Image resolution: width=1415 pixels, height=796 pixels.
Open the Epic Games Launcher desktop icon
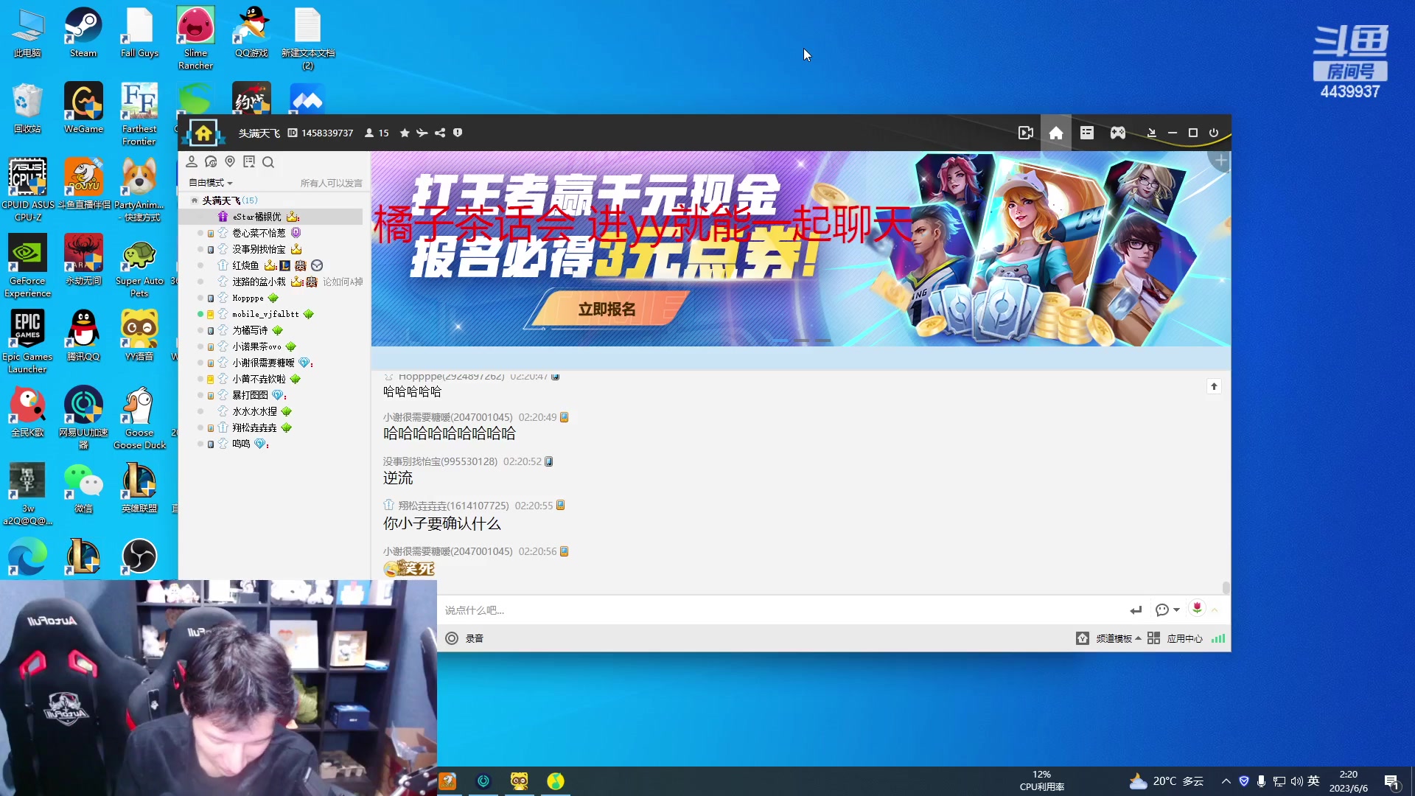(27, 341)
